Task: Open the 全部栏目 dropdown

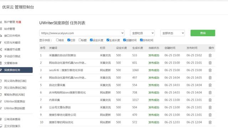Action: point(142,33)
